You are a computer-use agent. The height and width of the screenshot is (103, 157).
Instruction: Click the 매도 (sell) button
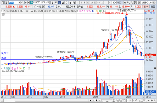[153, 7]
